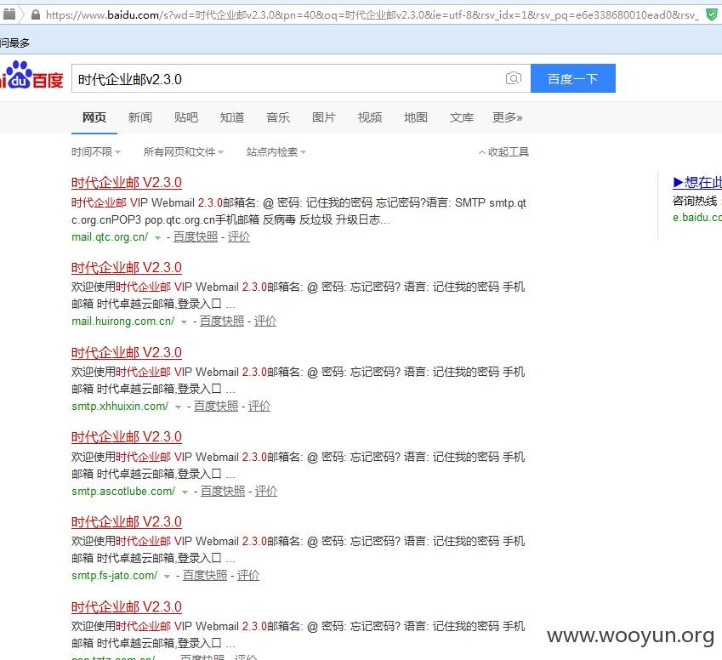The image size is (722, 660).
Task: Click the smtp.ascotlube.com/ URL text
Action: [x=123, y=491]
